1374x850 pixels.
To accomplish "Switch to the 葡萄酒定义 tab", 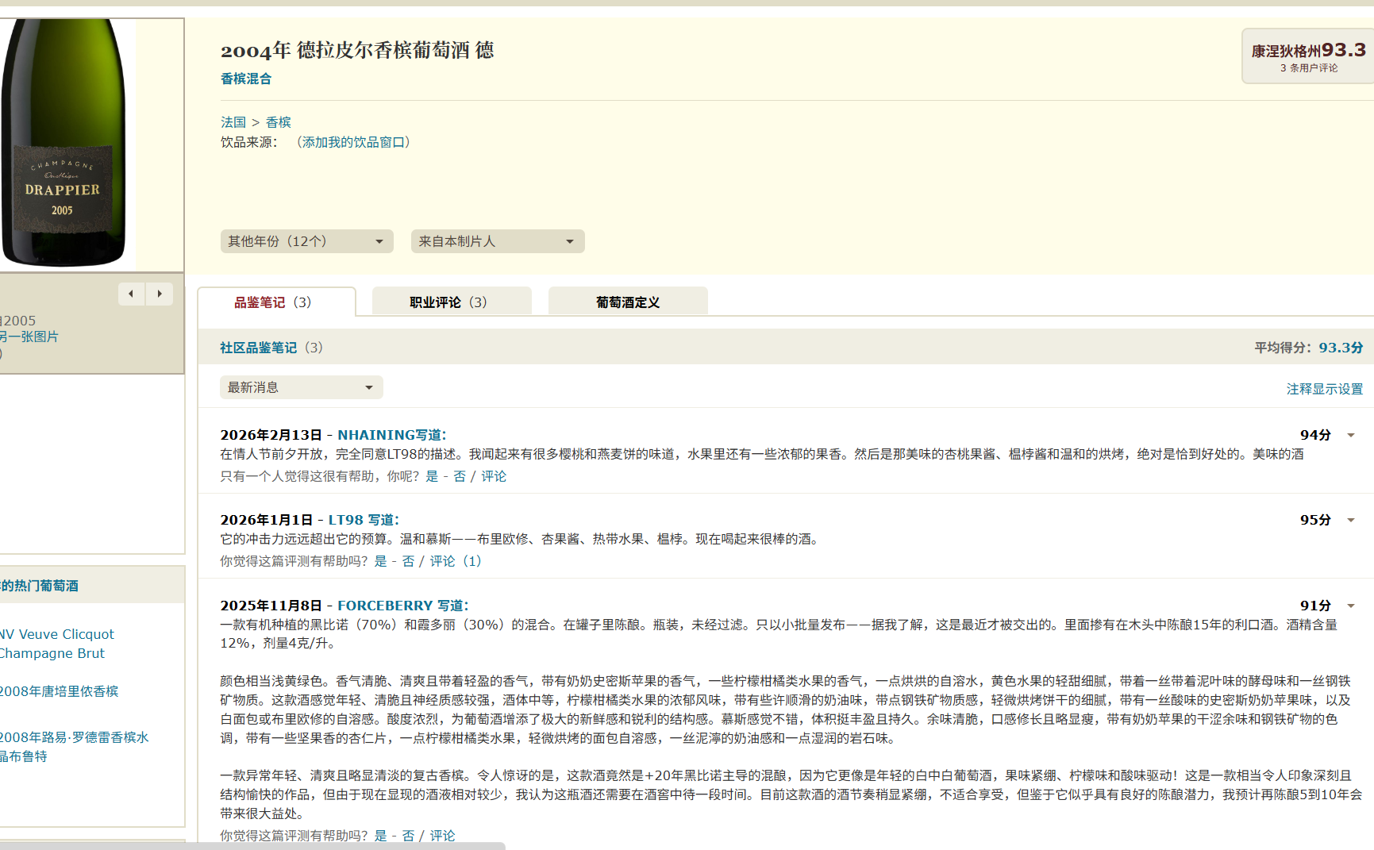I will pos(627,302).
